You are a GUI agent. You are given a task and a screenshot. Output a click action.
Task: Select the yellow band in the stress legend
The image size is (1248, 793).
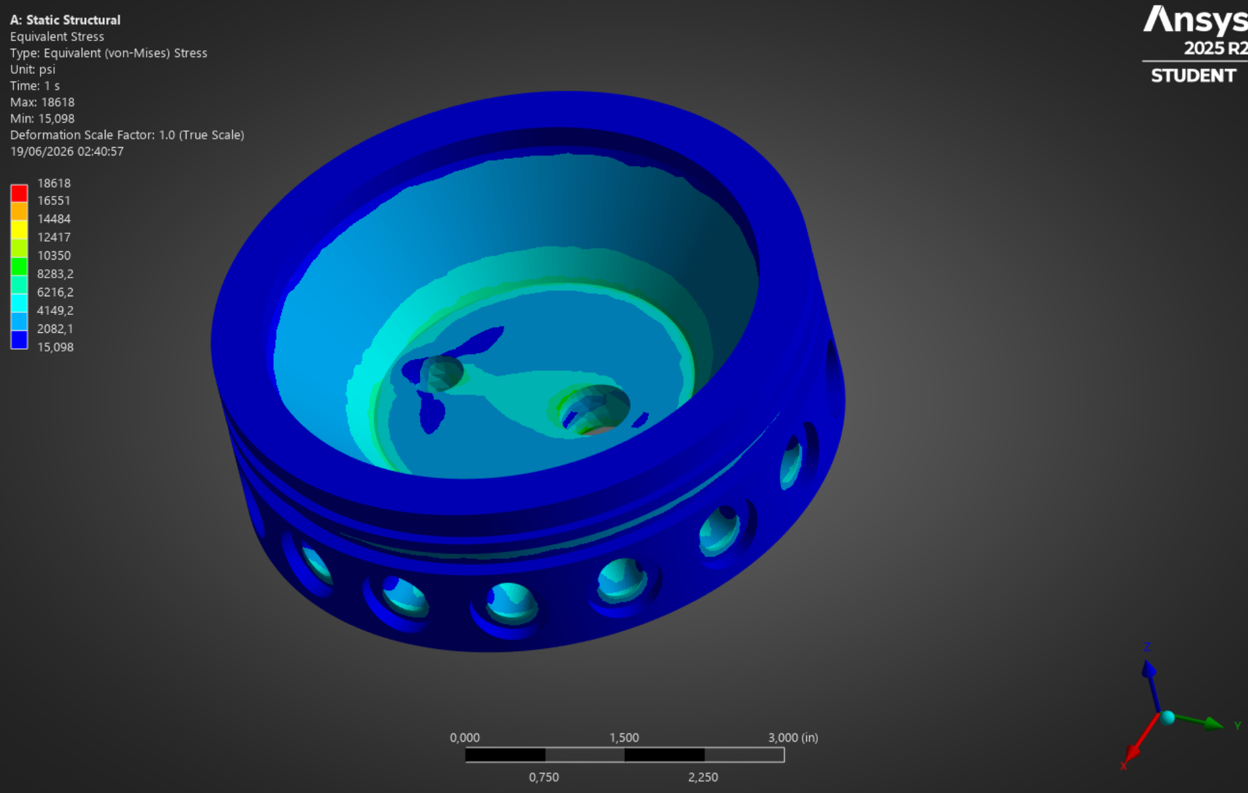point(19,229)
